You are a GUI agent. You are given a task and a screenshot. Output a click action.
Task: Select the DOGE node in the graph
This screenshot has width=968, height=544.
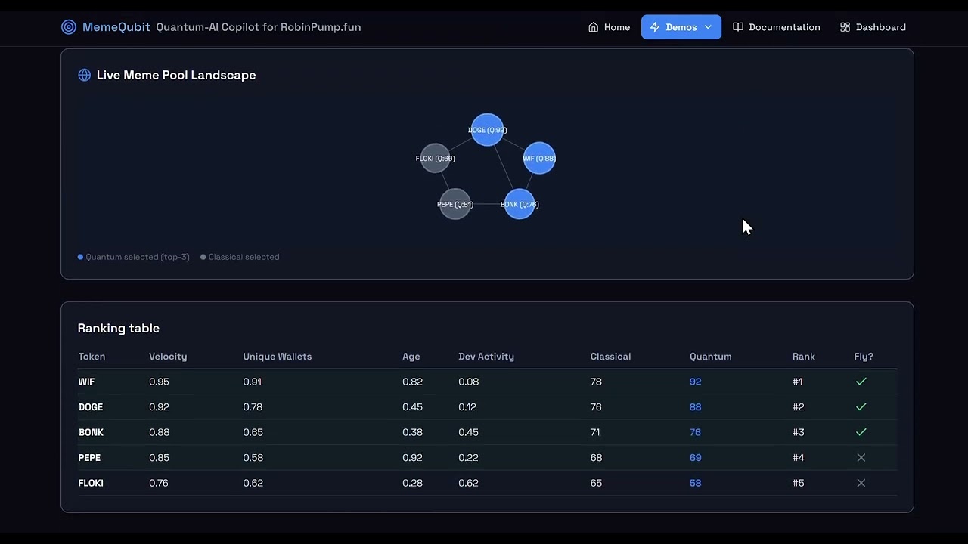(487, 130)
